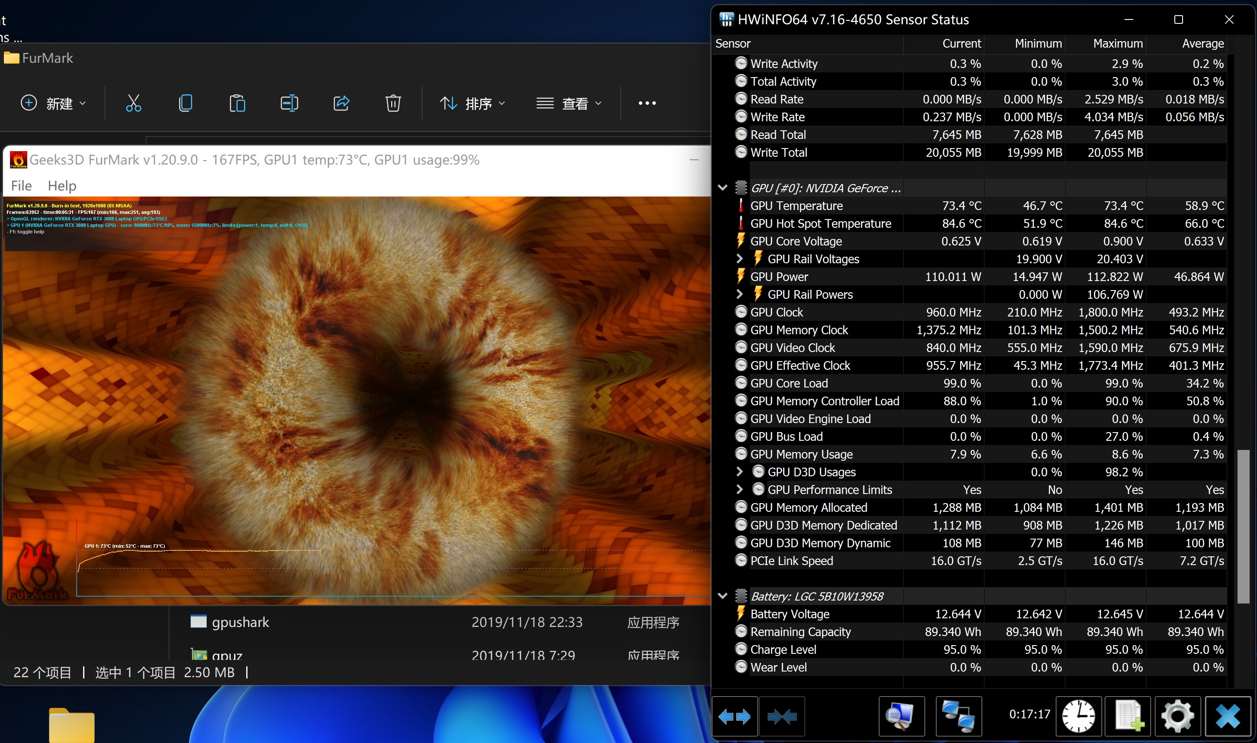The width and height of the screenshot is (1257, 743).
Task: Expand the GPU D3D Usages row
Action: point(740,472)
